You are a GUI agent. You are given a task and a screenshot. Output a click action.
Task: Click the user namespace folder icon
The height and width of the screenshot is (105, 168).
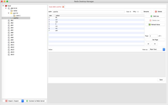(11, 13)
